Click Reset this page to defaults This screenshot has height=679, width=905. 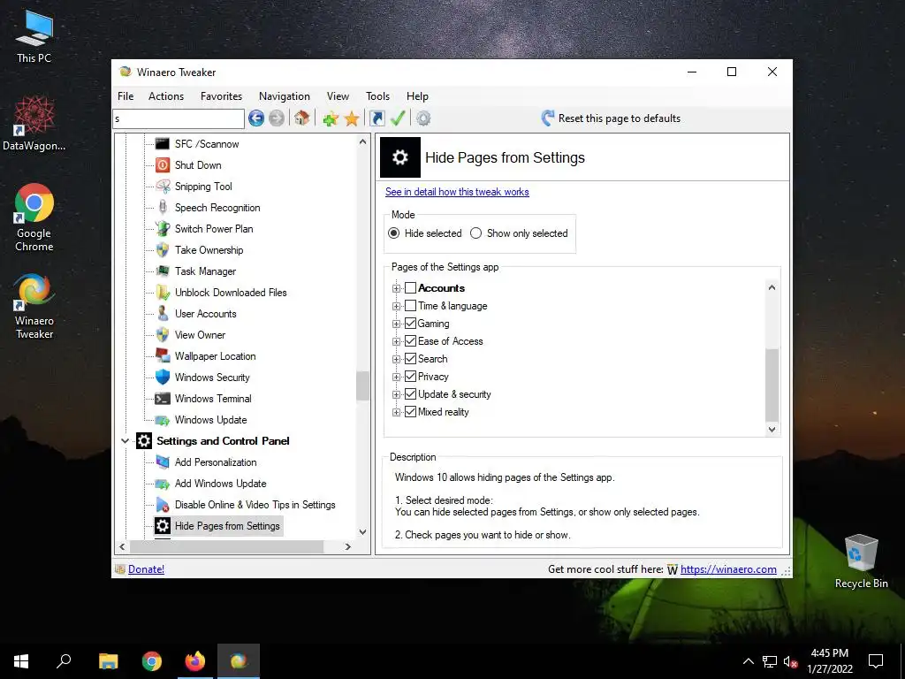point(611,118)
